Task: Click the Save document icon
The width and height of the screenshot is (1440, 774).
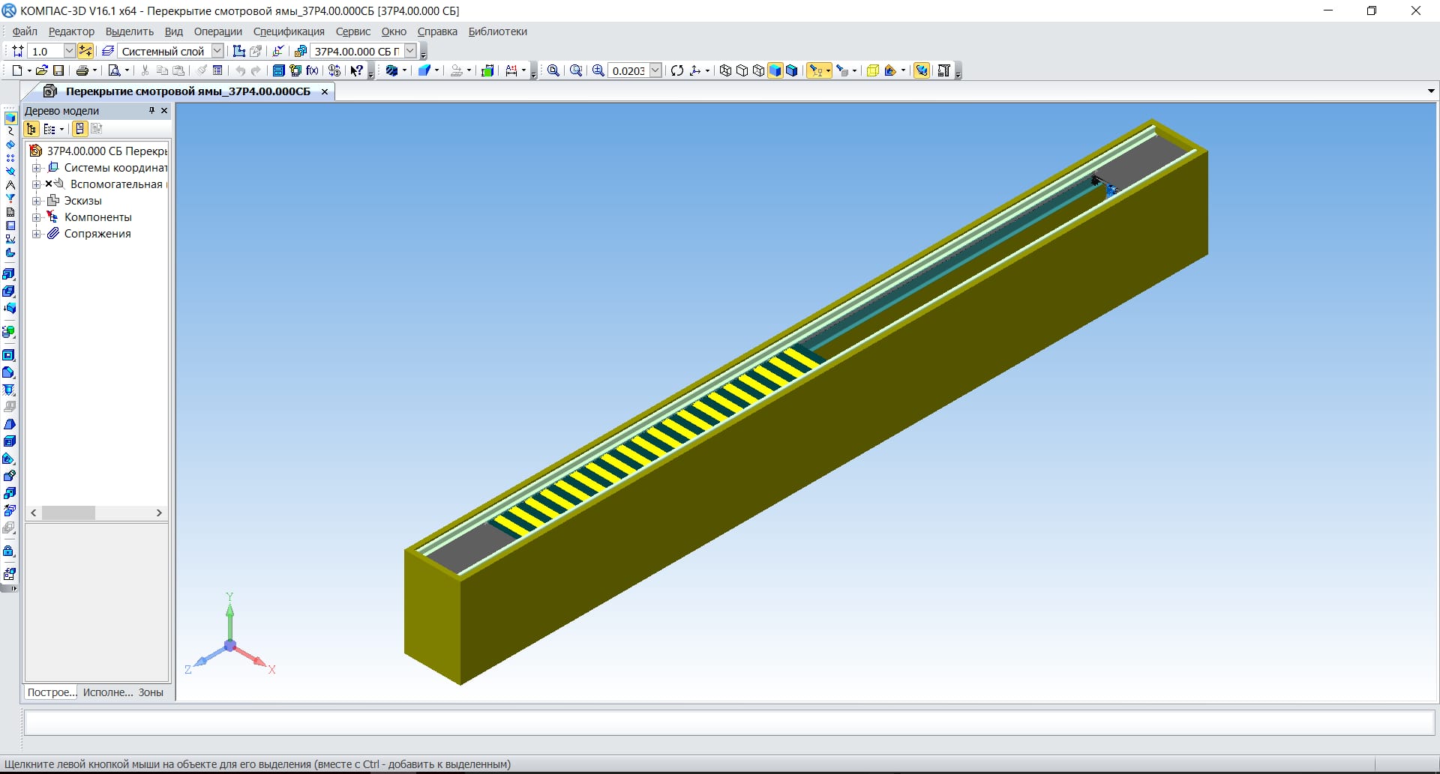Action: (x=58, y=70)
